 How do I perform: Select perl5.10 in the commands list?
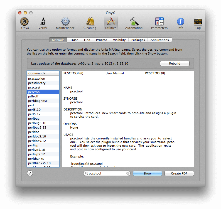(43, 110)
